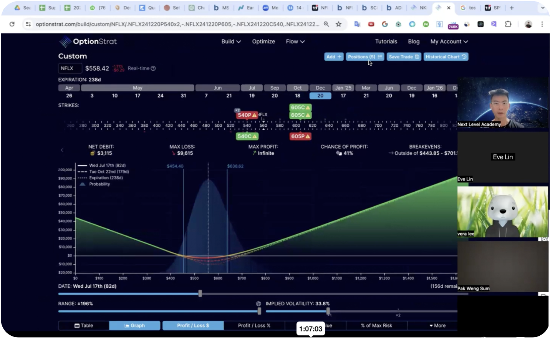The image size is (550, 338).
Task: Open the Optimize page
Action: tap(263, 41)
